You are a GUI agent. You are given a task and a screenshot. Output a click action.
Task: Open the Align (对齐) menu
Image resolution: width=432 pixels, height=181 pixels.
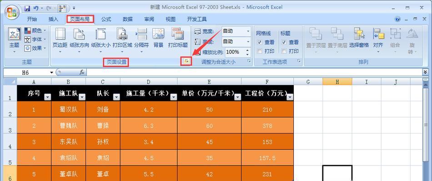(378, 41)
